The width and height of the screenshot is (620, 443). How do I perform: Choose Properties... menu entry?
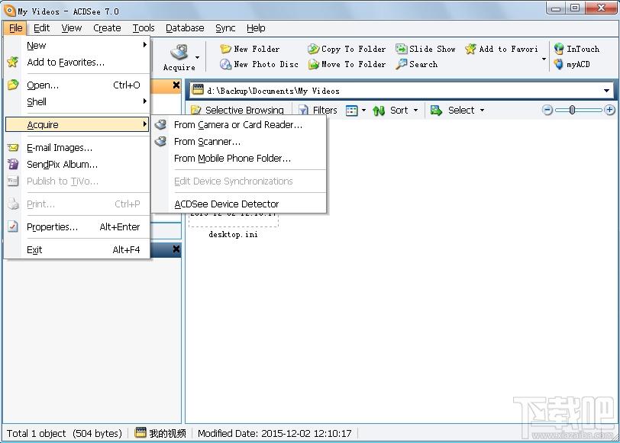[x=77, y=226]
